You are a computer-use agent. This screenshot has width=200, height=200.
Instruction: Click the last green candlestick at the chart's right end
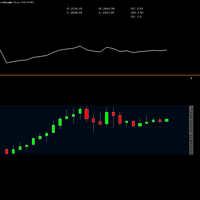tap(167, 120)
